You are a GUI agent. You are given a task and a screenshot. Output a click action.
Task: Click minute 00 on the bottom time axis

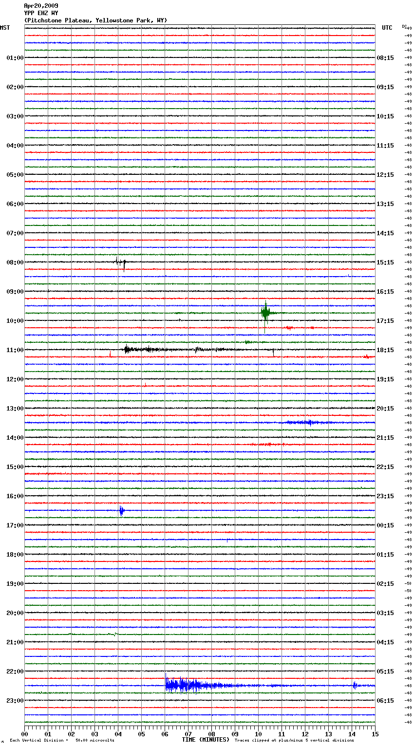click(24, 734)
